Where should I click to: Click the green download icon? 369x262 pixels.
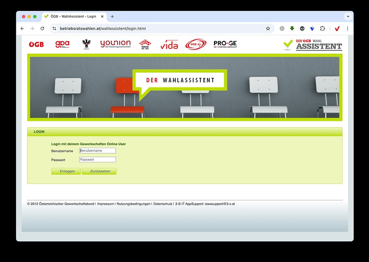point(292,28)
